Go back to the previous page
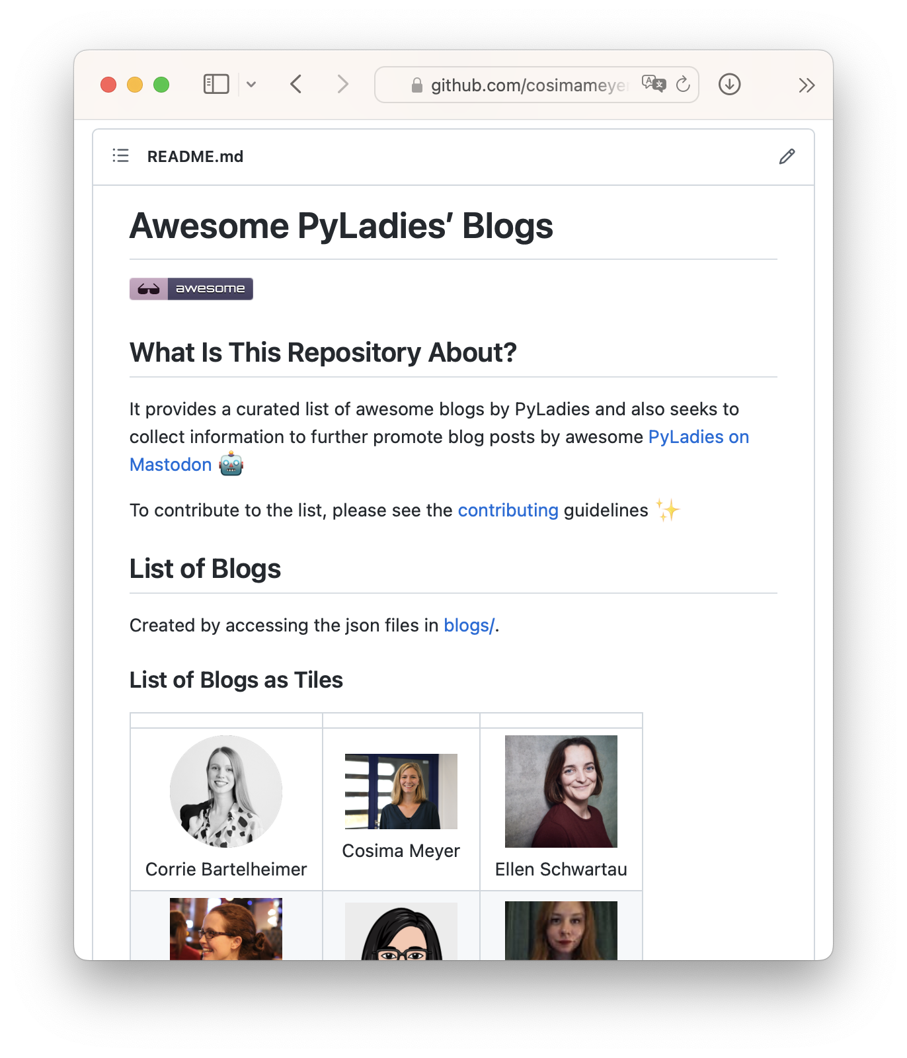The image size is (907, 1058). point(296,85)
